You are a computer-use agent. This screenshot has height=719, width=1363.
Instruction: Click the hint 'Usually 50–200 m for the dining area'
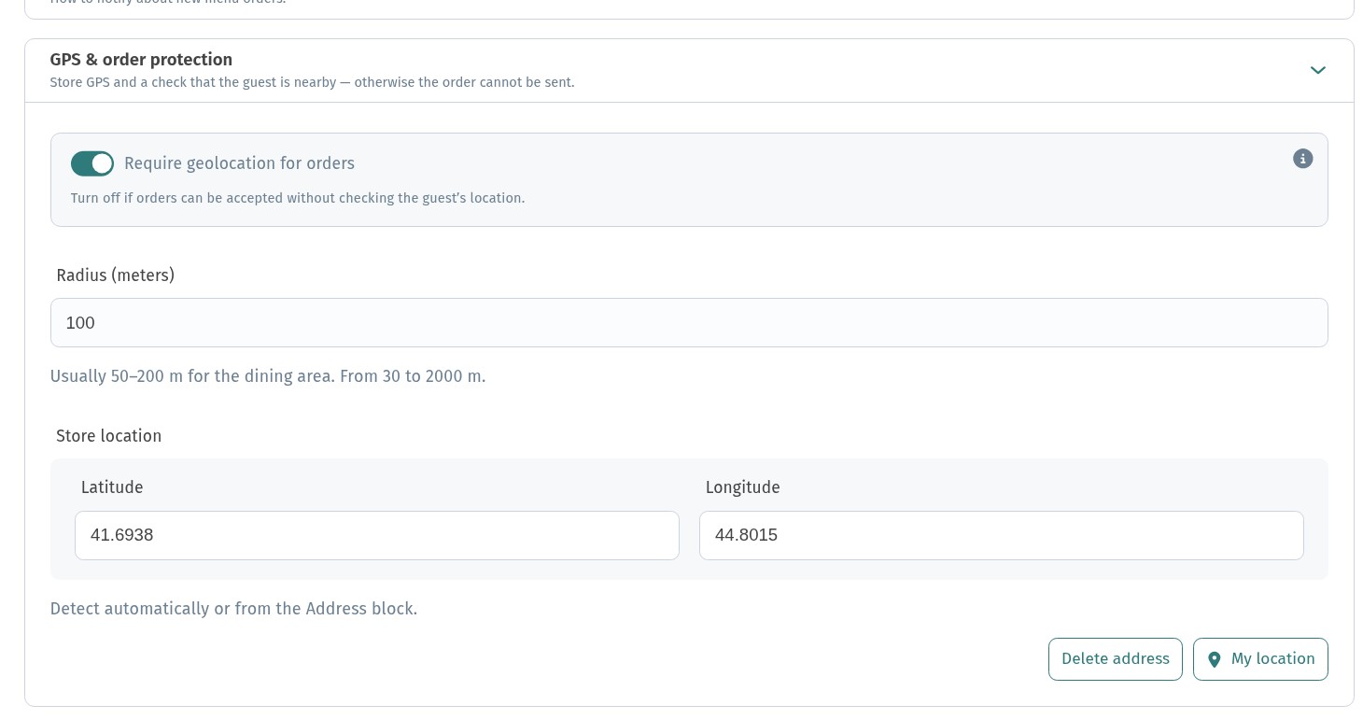pyautogui.click(x=268, y=376)
